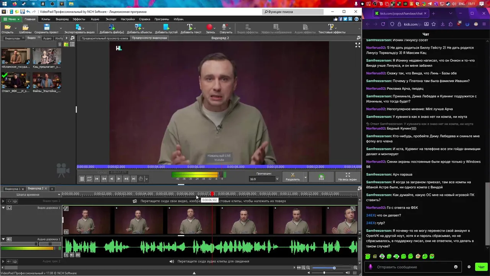Collapse Video track 1 triangle
The image size is (490, 276).
3,208
